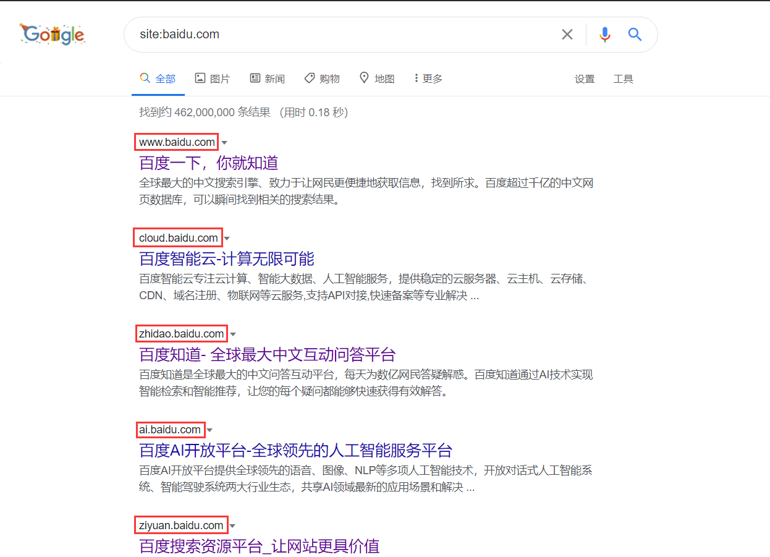Open the dropdown arrow next to www.baidu.com
Image resolution: width=770 pixels, height=557 pixels.
(x=224, y=142)
